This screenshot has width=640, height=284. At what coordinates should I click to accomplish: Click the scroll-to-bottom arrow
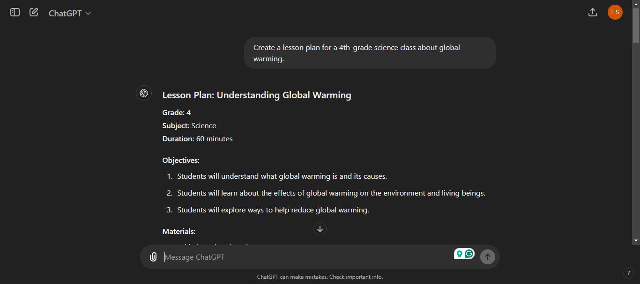point(320,229)
